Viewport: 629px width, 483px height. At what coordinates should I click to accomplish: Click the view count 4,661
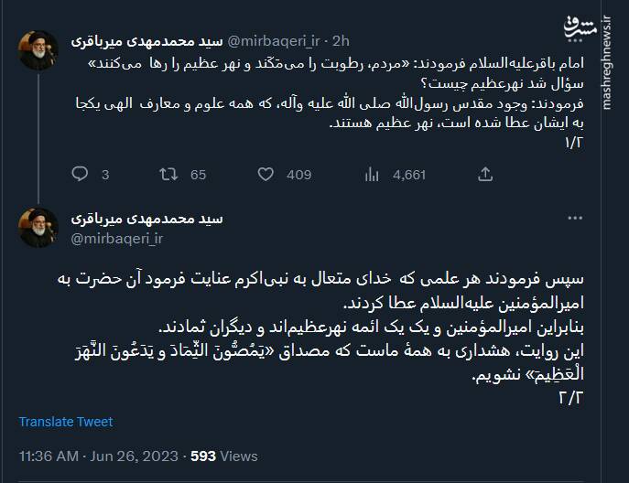point(408,175)
